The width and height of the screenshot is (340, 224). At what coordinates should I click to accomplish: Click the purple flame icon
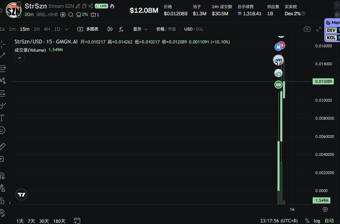click(112, 6)
